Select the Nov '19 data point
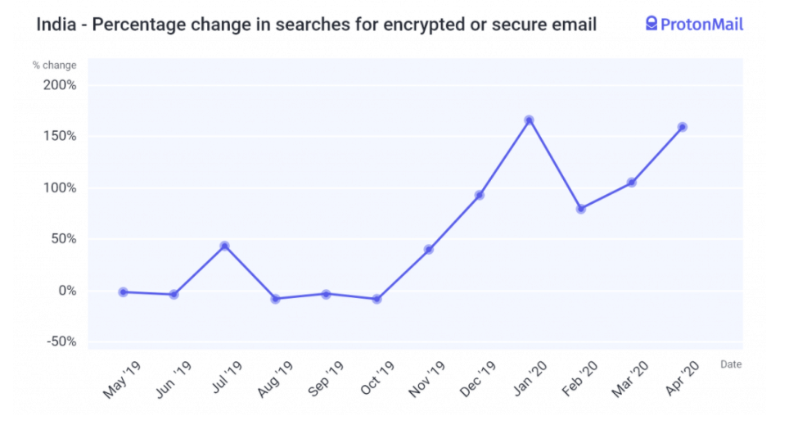789x434 pixels. pos(428,249)
